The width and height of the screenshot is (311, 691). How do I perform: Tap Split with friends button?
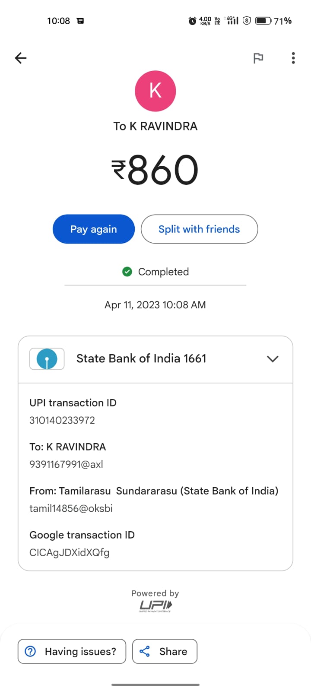click(x=199, y=229)
